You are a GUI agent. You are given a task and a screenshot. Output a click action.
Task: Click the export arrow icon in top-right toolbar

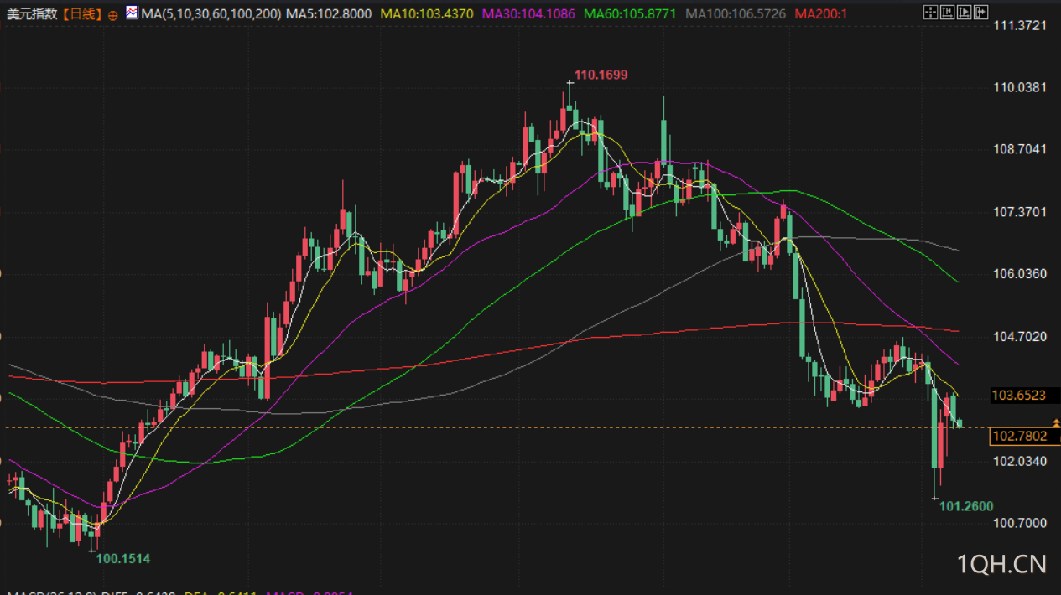tap(980, 13)
